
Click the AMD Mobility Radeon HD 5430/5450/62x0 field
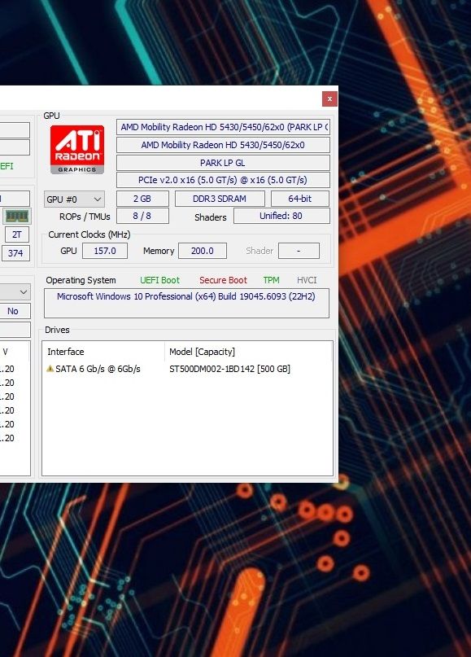223,145
